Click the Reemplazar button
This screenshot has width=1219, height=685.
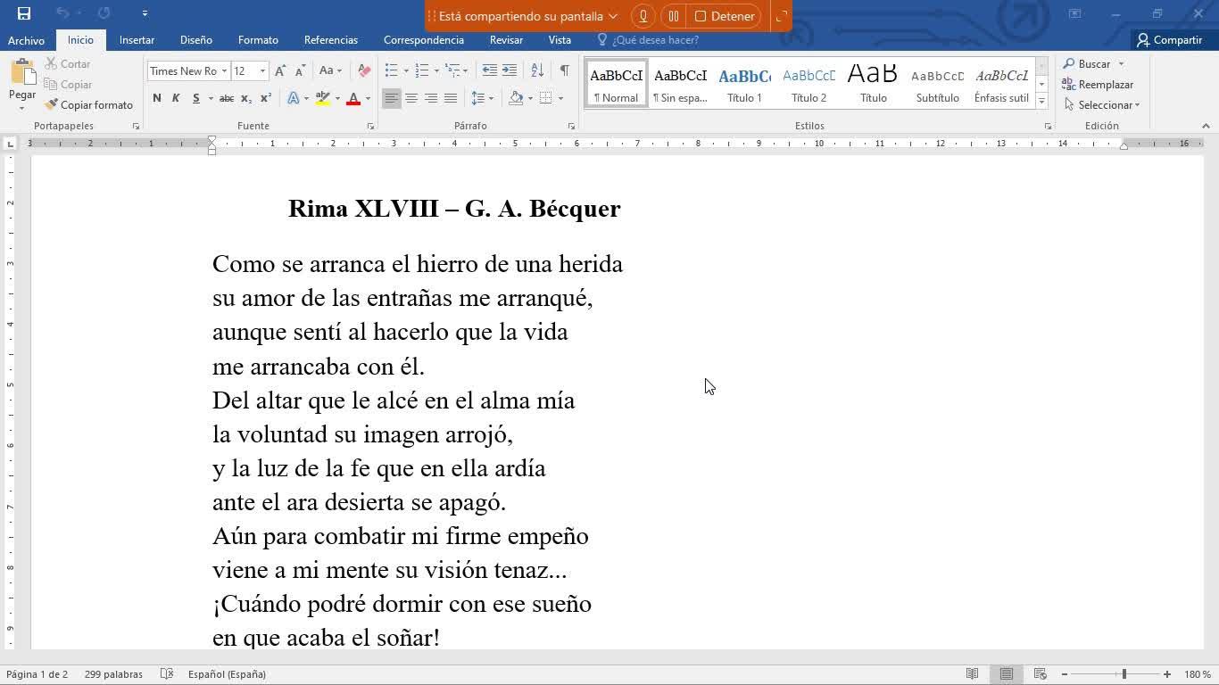click(x=1098, y=85)
